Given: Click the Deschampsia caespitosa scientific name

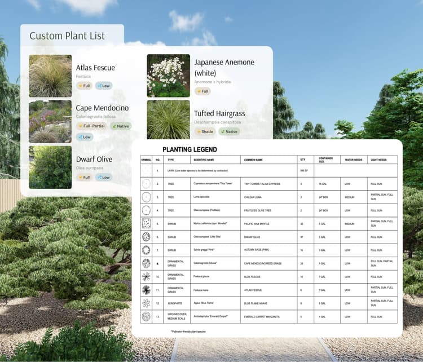Looking at the screenshot, I should coord(218,122).
